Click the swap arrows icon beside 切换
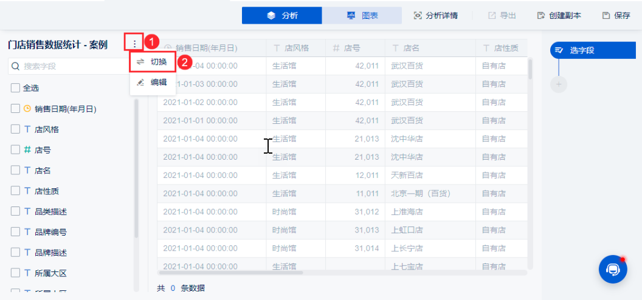 tap(140, 62)
